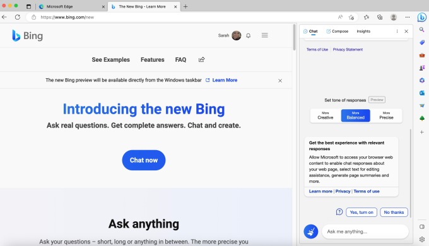Dismiss the taskbar preview banner

pos(280,81)
